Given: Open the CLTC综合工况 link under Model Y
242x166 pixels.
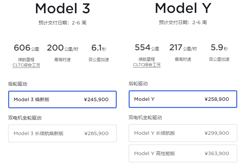Looking at the screenshot, I should pos(147,65).
